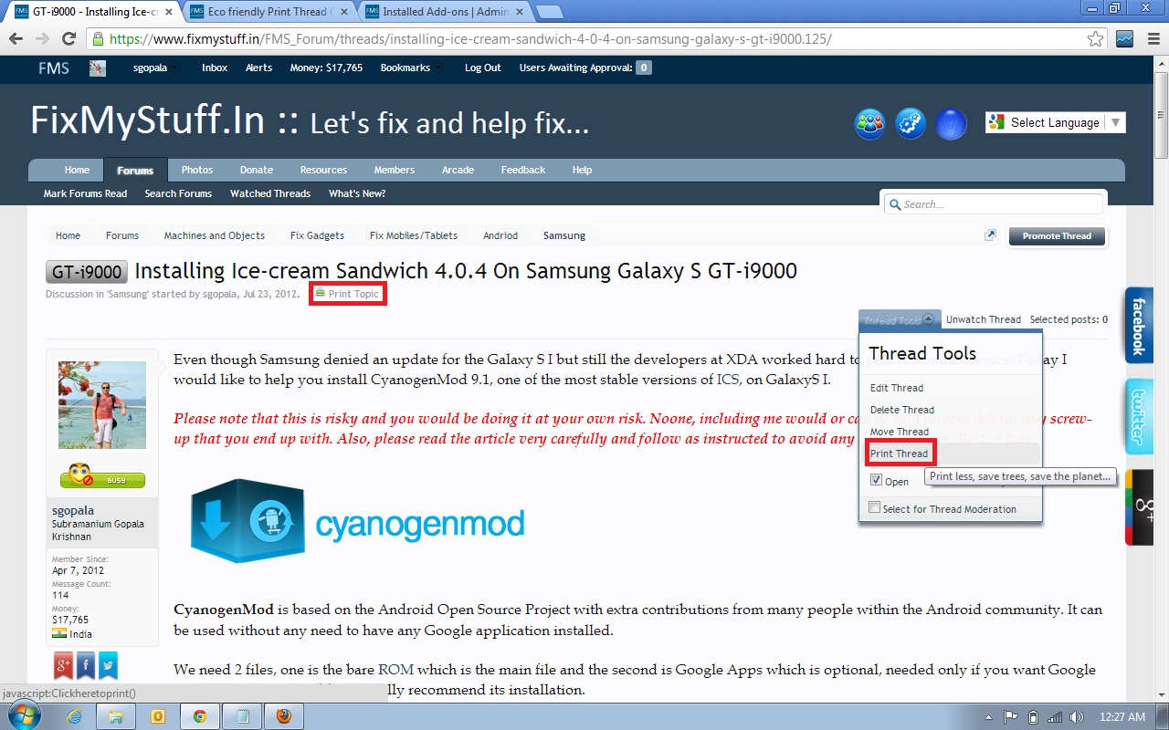Open Windows Explorer folder icon in taskbar
Screen dimensions: 1169x730
pyautogui.click(x=117, y=716)
